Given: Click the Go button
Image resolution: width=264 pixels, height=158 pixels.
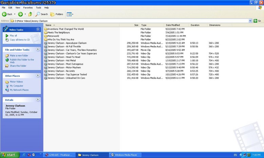Looking at the screenshot, I should [x=257, y=21].
